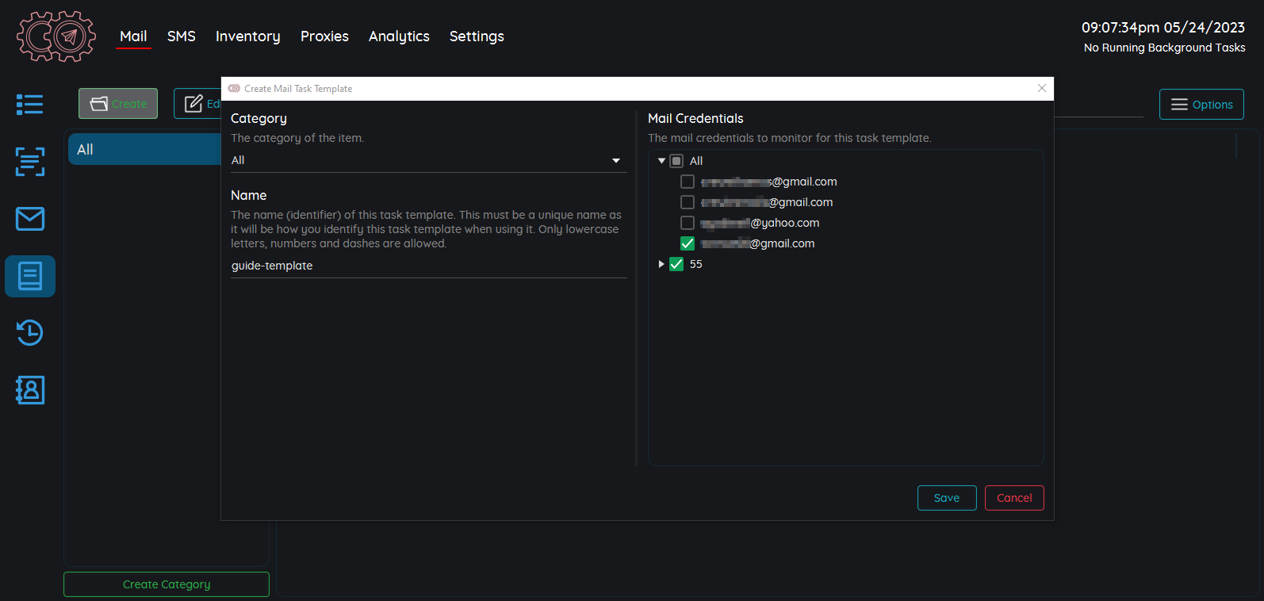Collapse the All credentials tree
Screen dimensions: 1264x601
tap(661, 161)
